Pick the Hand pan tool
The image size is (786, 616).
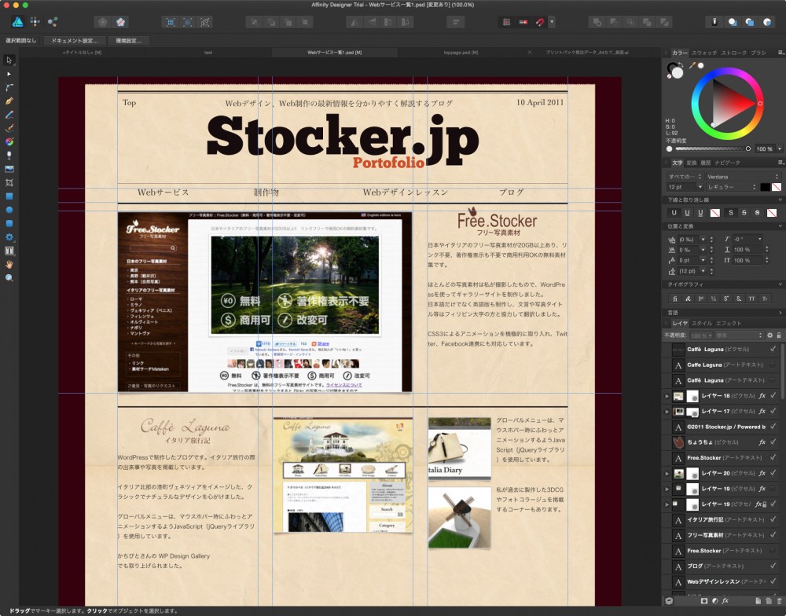click(x=9, y=264)
